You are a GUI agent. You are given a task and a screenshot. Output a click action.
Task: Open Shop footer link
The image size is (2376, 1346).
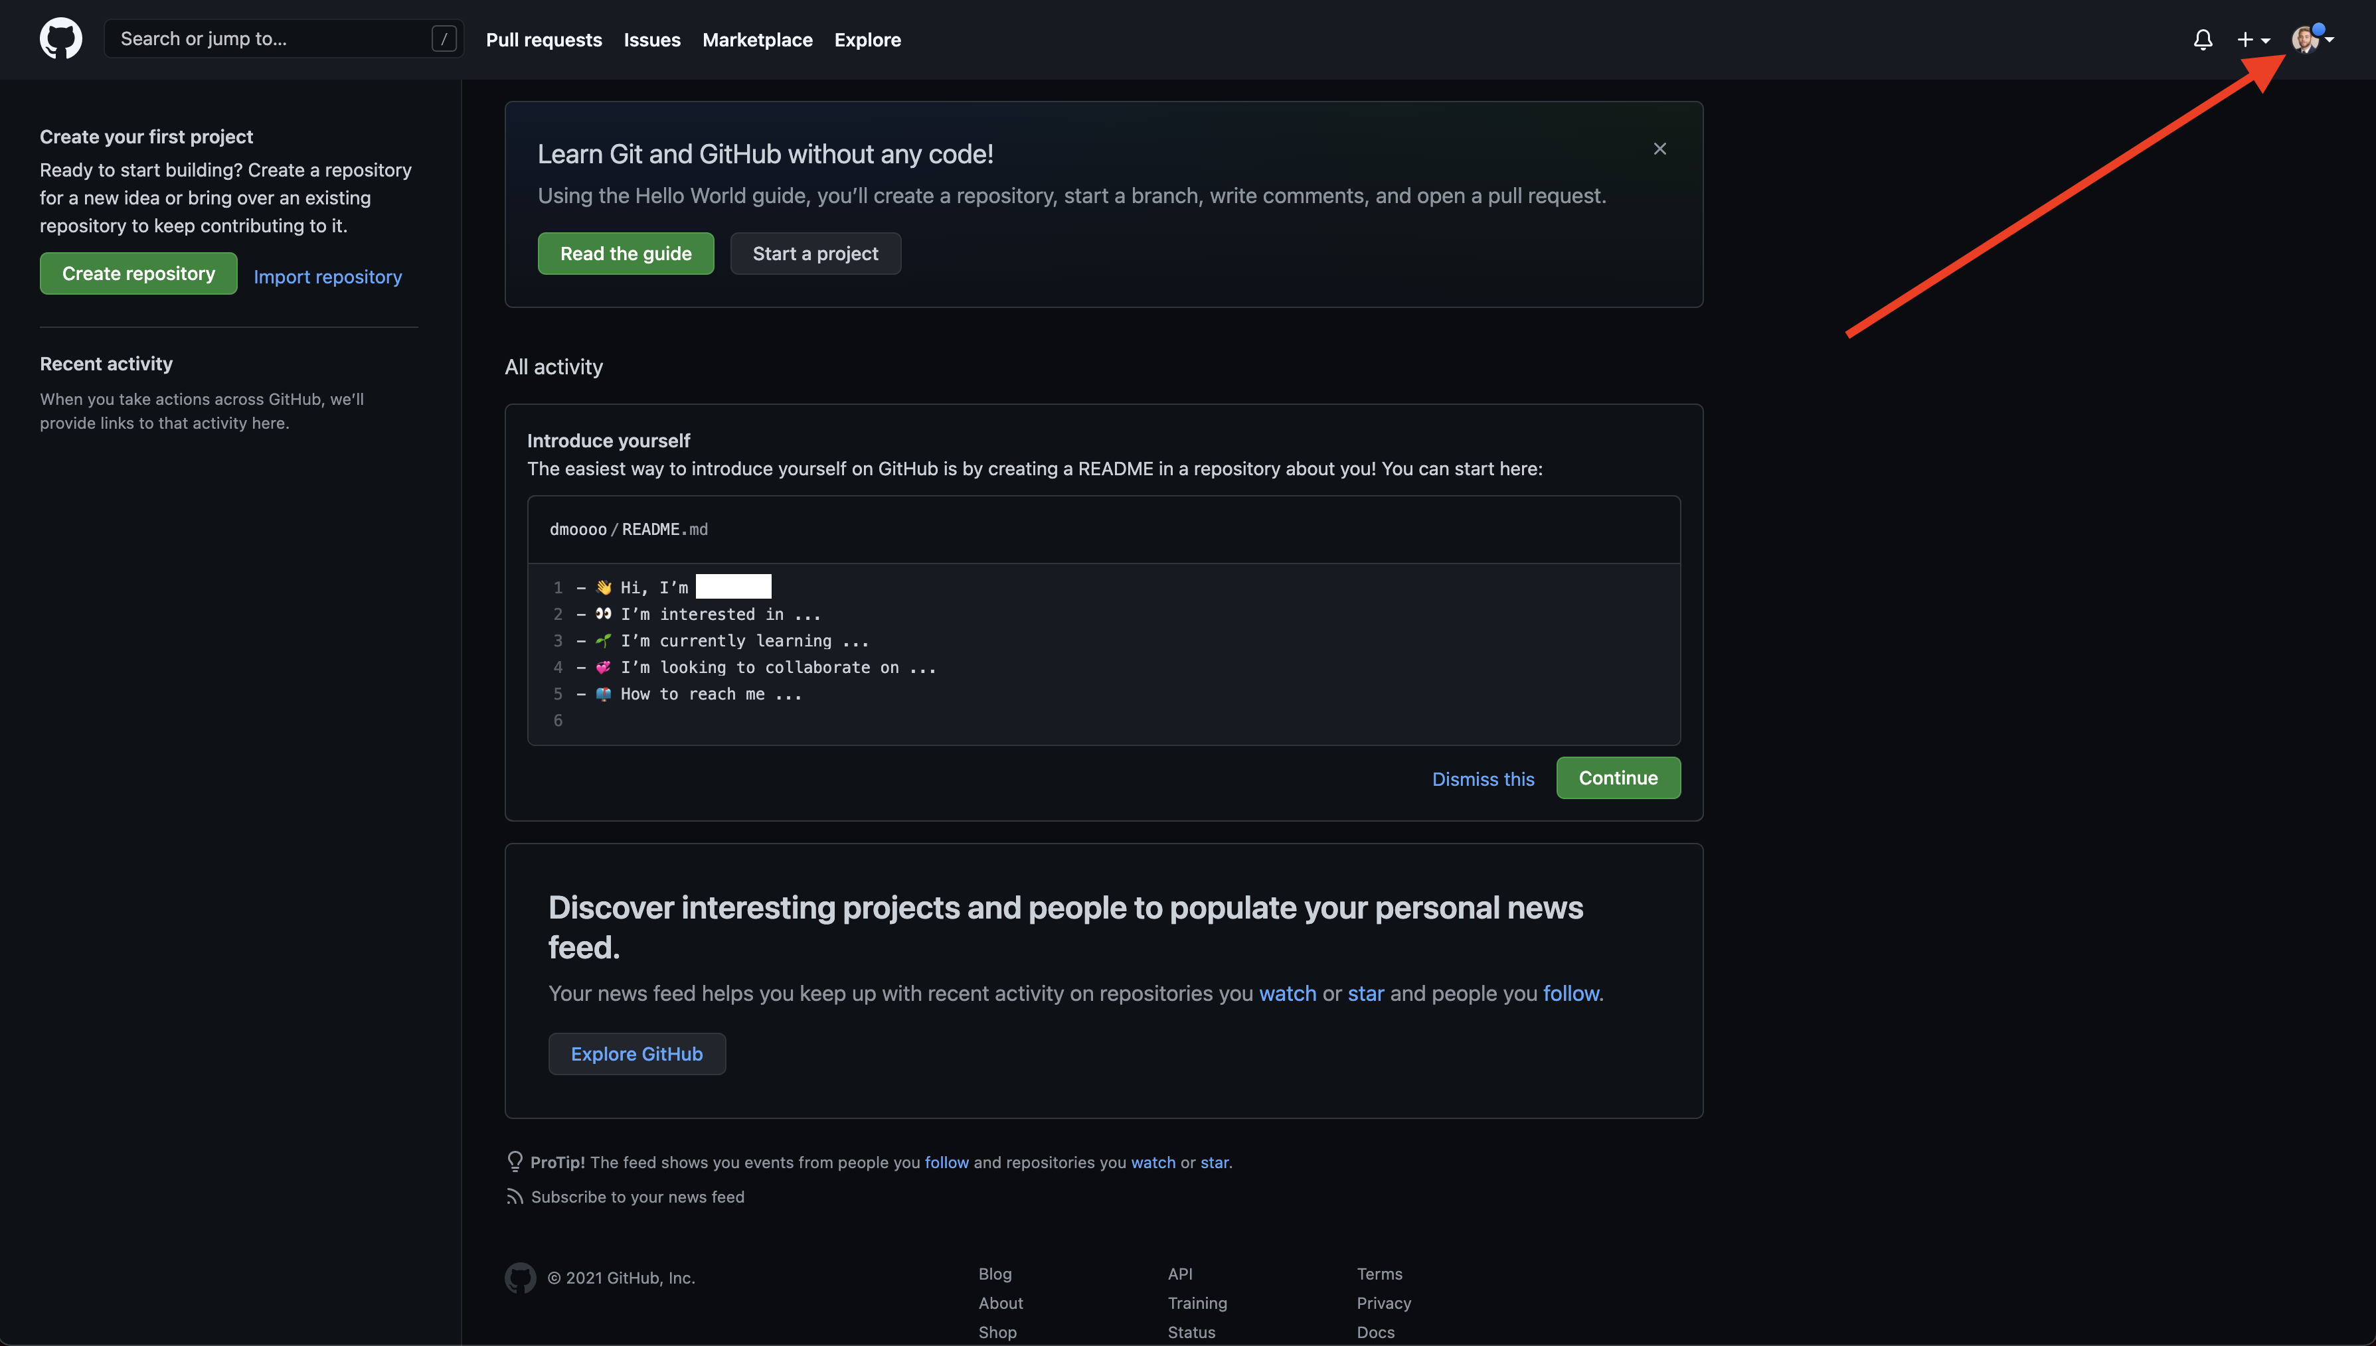coord(998,1332)
